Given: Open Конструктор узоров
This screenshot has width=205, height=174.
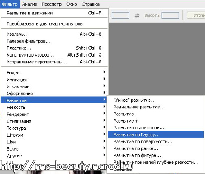Looking at the screenshot, I should click(54, 55).
